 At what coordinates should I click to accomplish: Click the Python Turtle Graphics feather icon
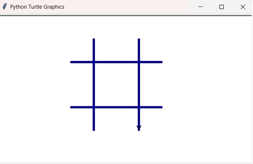coord(5,7)
